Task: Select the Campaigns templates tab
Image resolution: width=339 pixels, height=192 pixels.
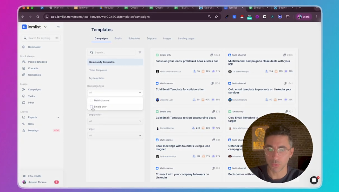Action: coord(101,38)
